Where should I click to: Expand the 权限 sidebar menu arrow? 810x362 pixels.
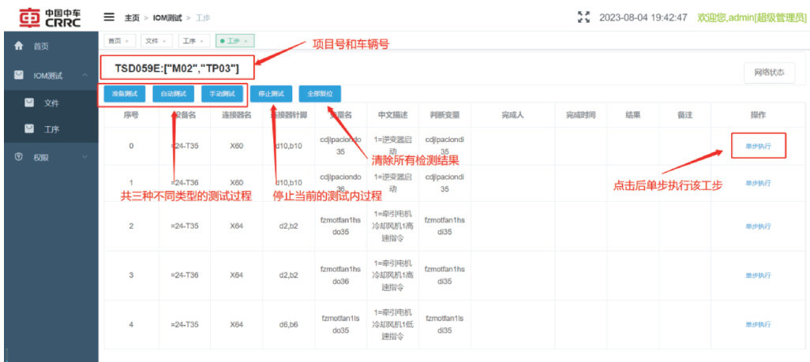coord(84,157)
